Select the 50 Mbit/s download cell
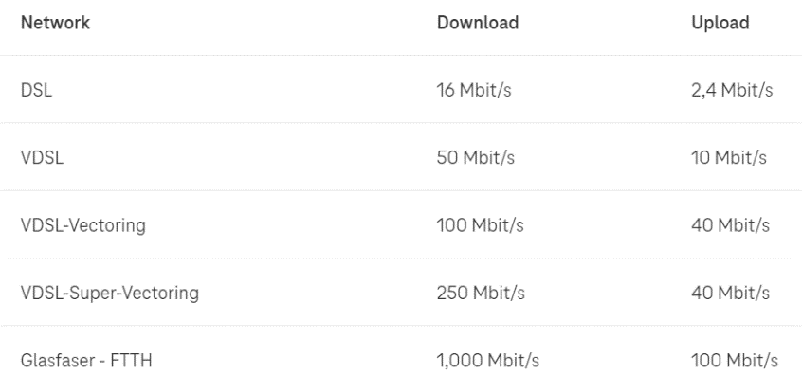The height and width of the screenshot is (392, 802). (475, 158)
